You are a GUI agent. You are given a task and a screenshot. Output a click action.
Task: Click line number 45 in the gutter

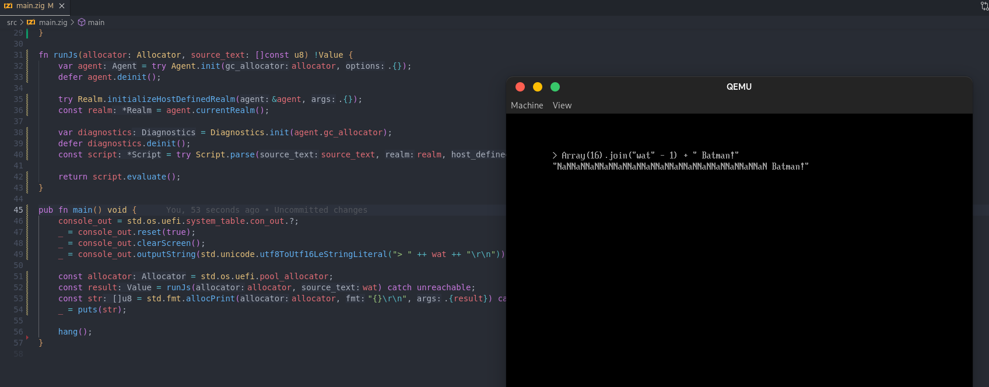18,210
